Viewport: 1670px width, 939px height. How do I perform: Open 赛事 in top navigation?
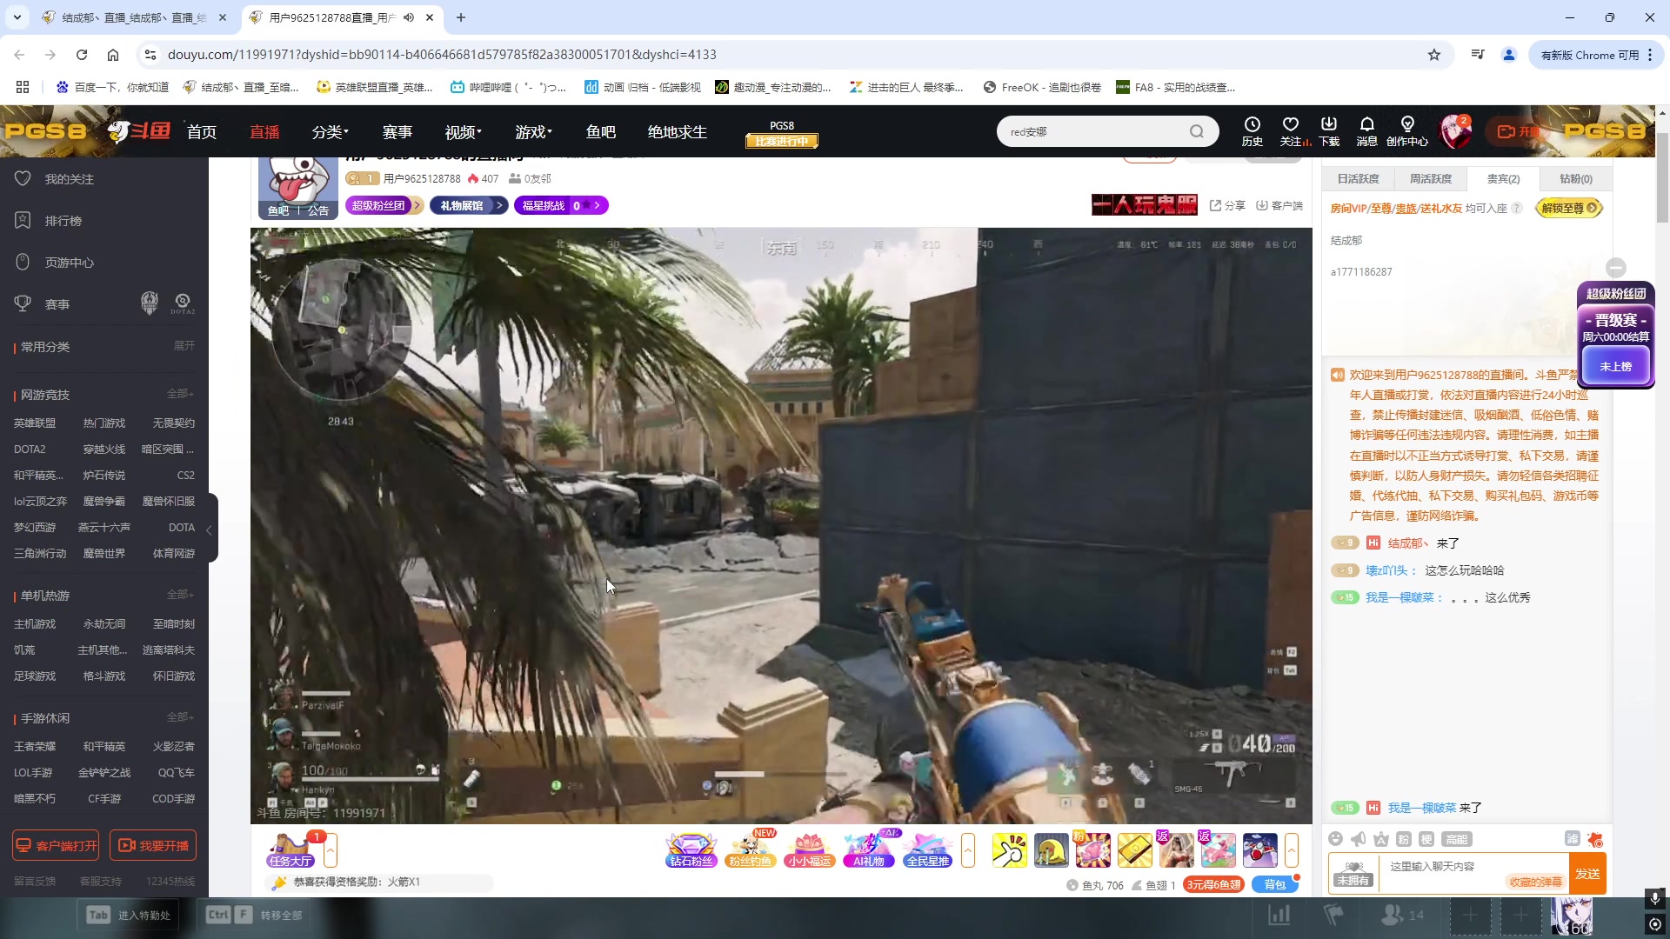397,132
